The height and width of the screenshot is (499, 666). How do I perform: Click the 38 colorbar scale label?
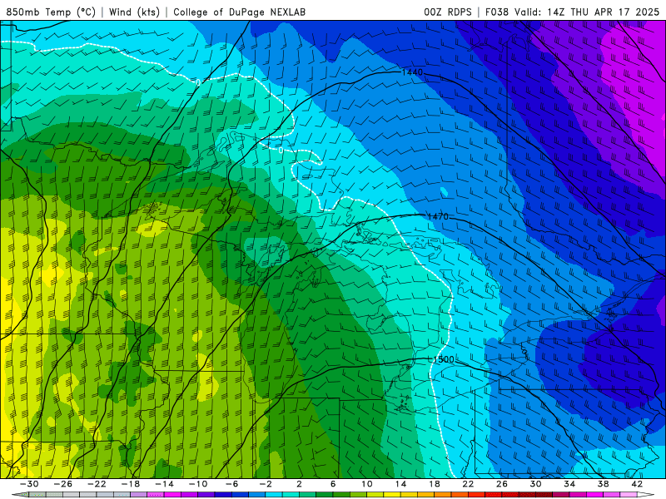(603, 484)
